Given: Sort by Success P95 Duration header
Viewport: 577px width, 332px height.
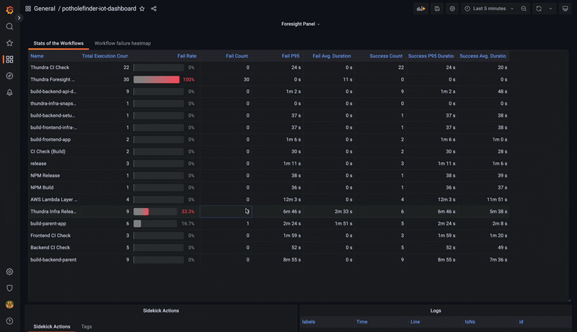Looking at the screenshot, I should click(431, 56).
